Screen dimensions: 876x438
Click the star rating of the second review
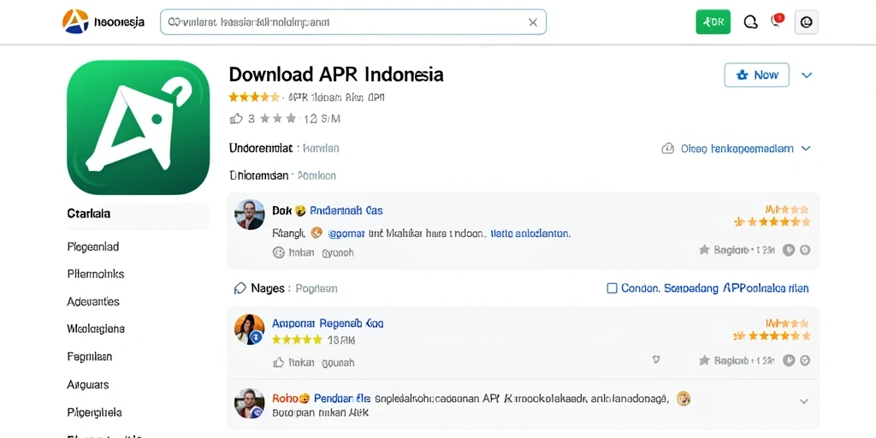[772, 335]
